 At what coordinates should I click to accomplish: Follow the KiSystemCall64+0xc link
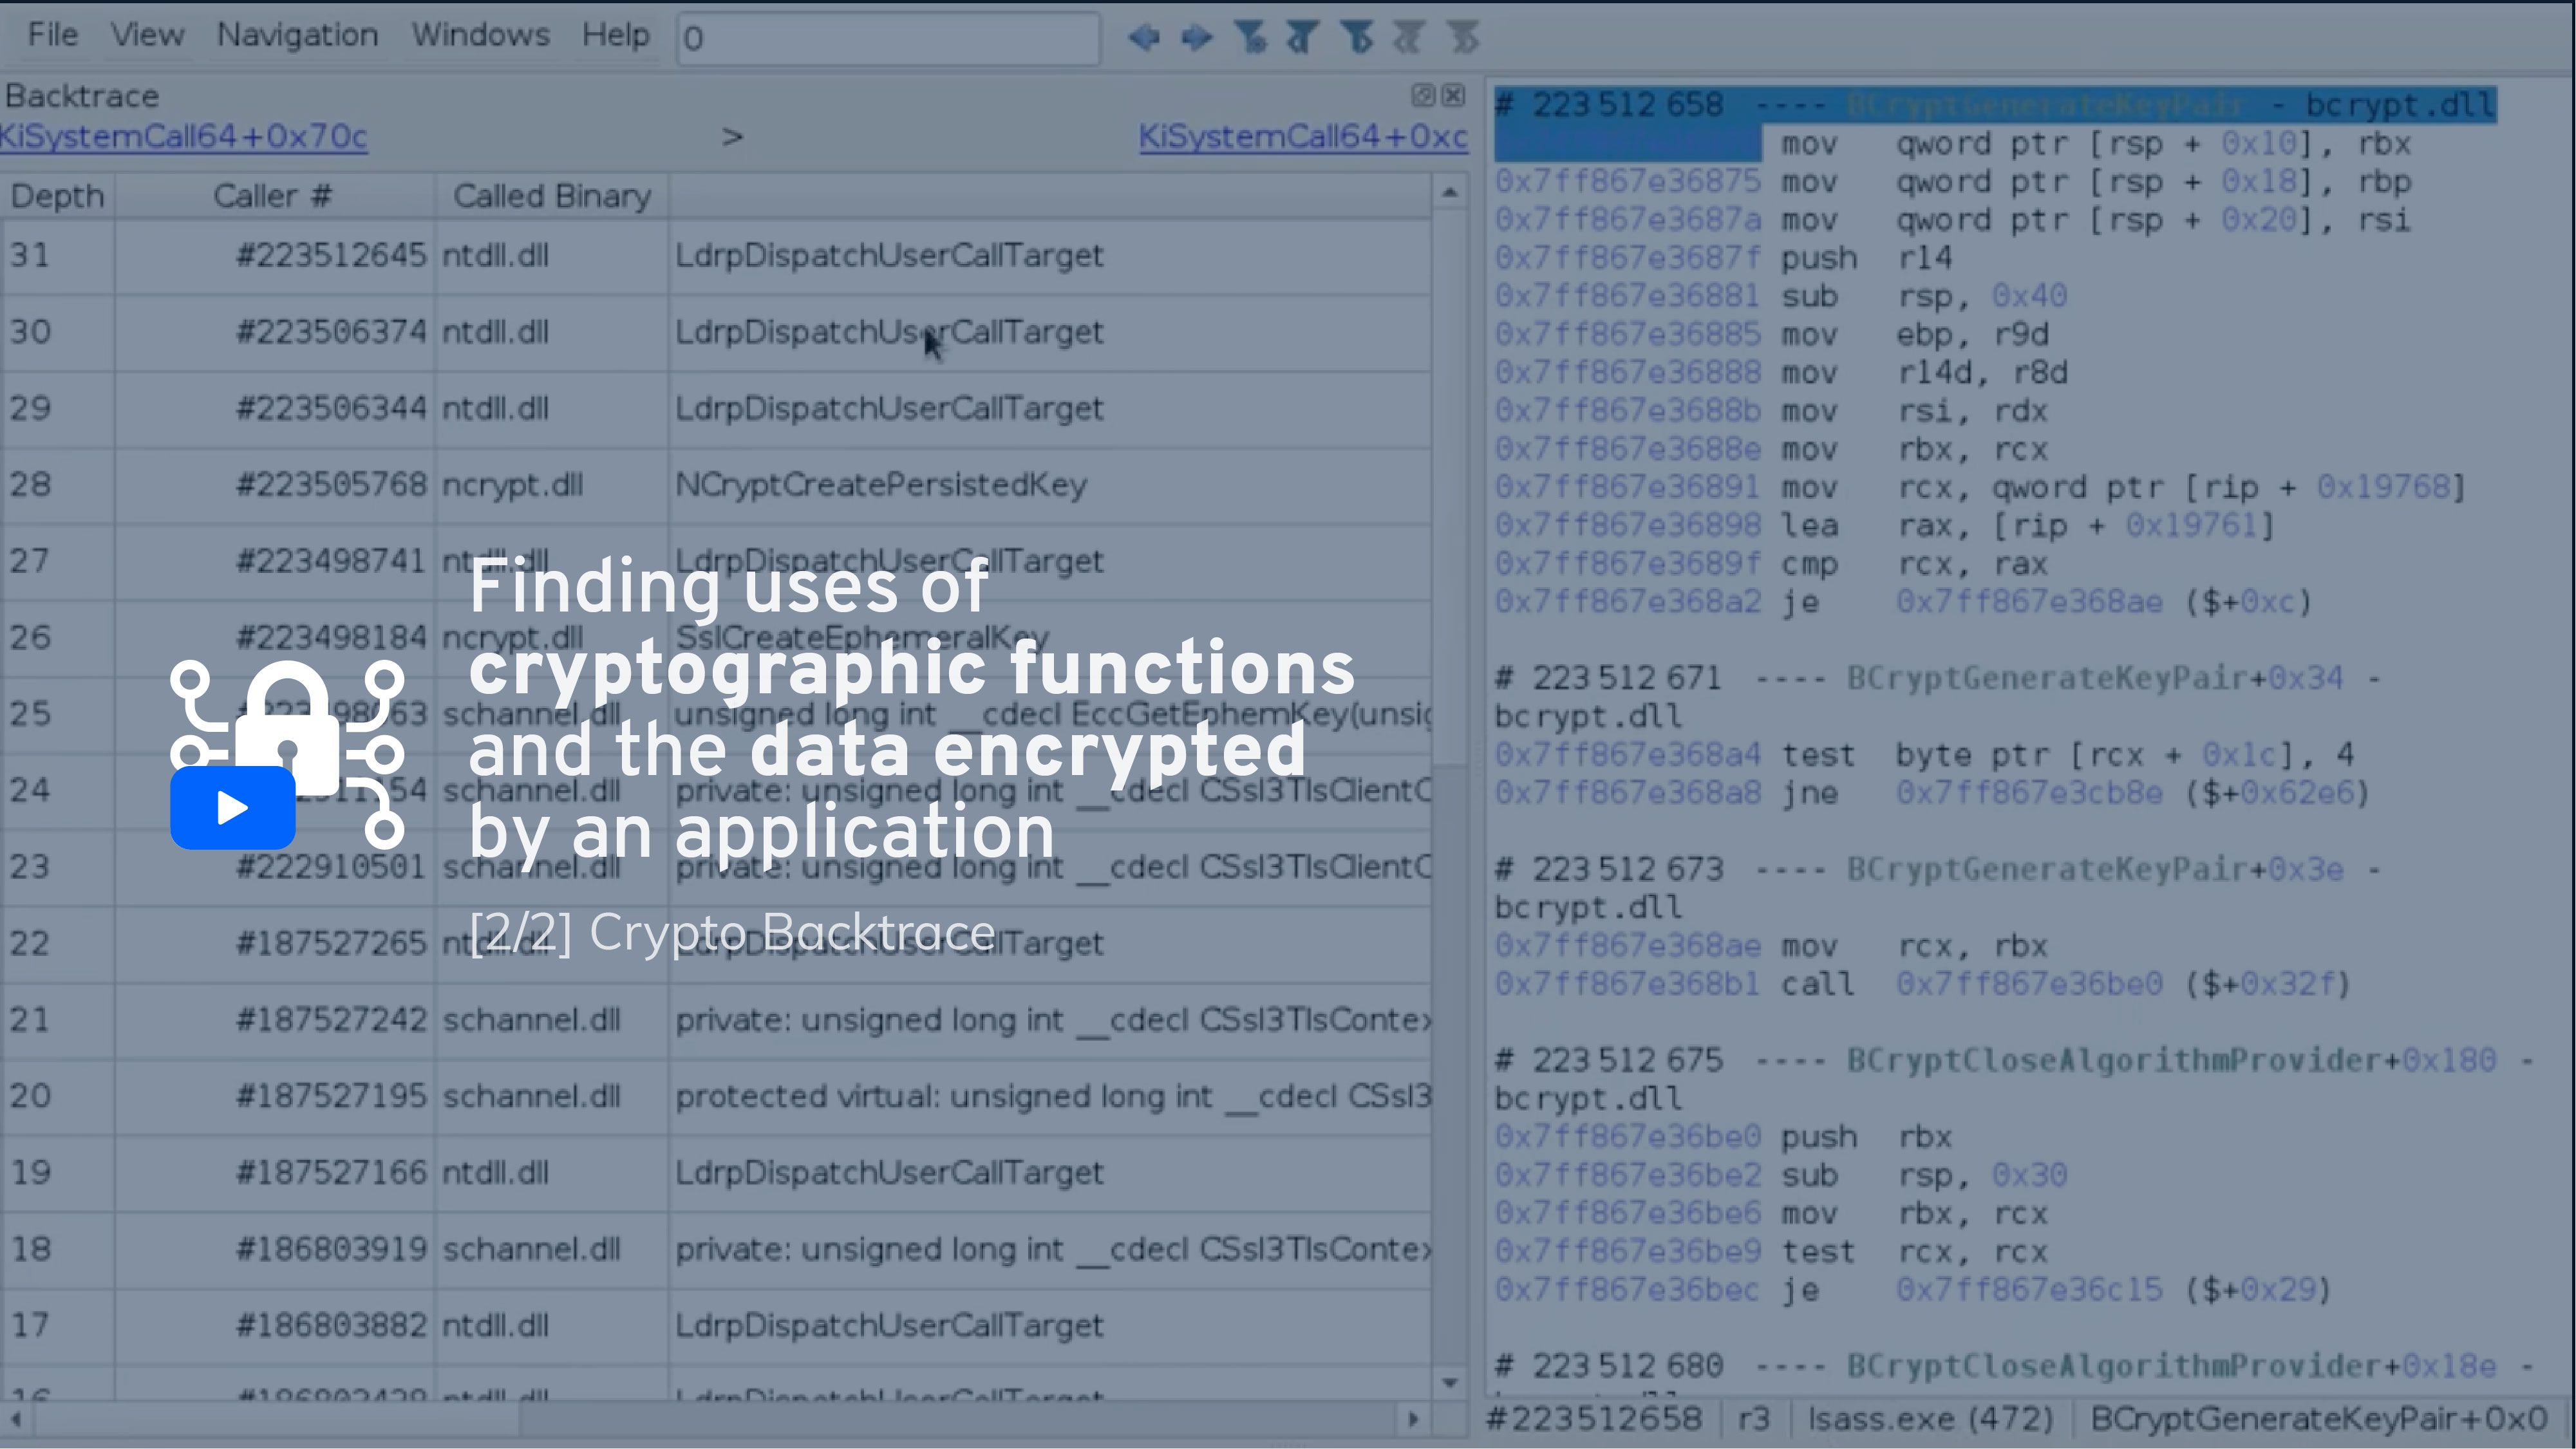click(1302, 136)
